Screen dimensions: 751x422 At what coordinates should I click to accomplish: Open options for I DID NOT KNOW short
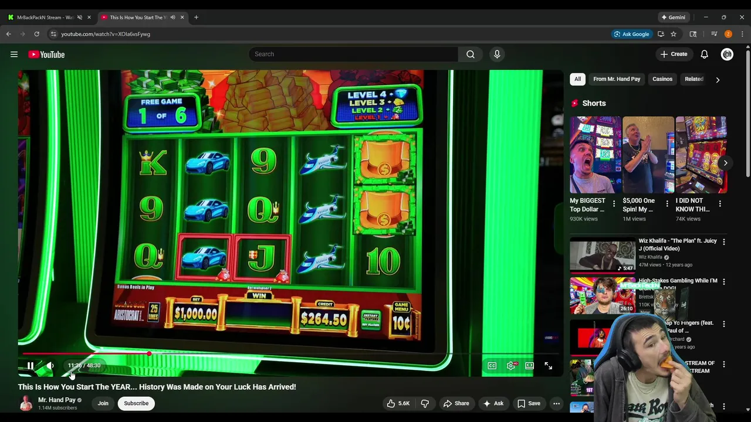click(720, 204)
